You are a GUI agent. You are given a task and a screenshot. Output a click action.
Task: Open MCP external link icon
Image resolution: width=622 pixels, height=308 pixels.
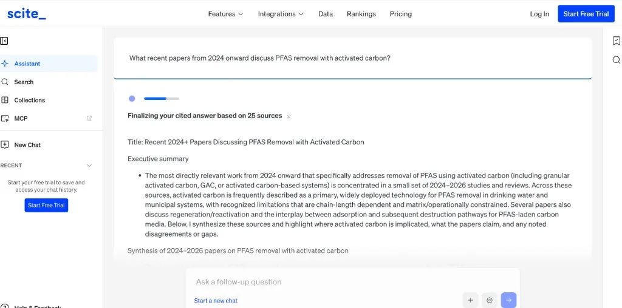89,118
